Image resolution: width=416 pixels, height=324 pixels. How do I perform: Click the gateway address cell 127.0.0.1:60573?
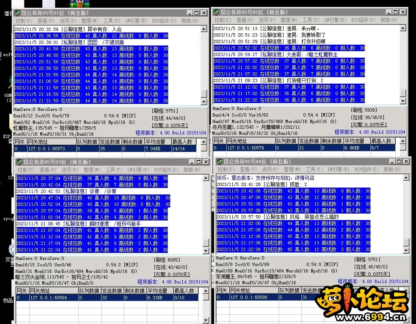pos(52,149)
